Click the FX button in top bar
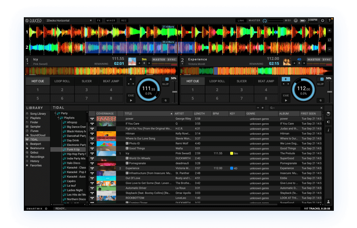Viewport: 357px width, 228px height. pos(99,21)
